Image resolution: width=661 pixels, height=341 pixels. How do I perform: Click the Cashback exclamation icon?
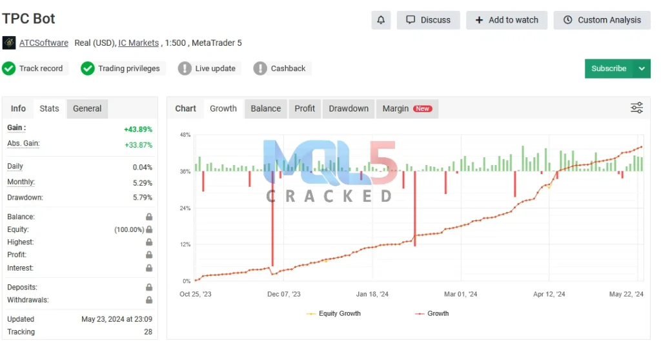coord(260,68)
